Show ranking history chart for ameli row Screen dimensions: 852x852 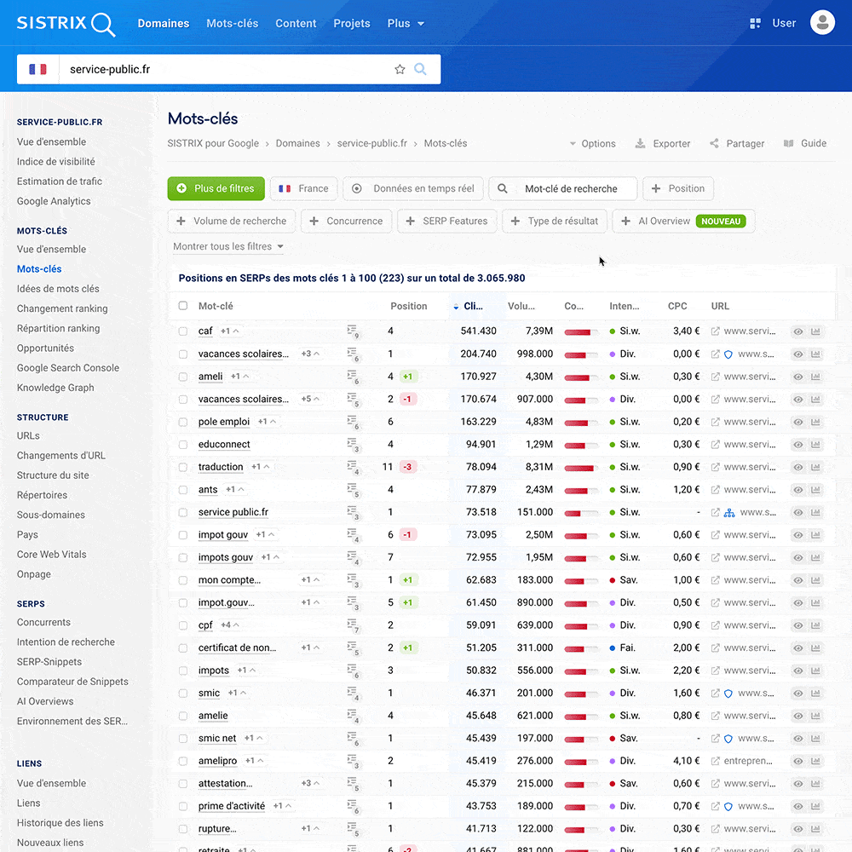[x=815, y=377]
